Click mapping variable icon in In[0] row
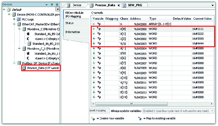The height and width of the screenshot is (126, 218). [99, 29]
